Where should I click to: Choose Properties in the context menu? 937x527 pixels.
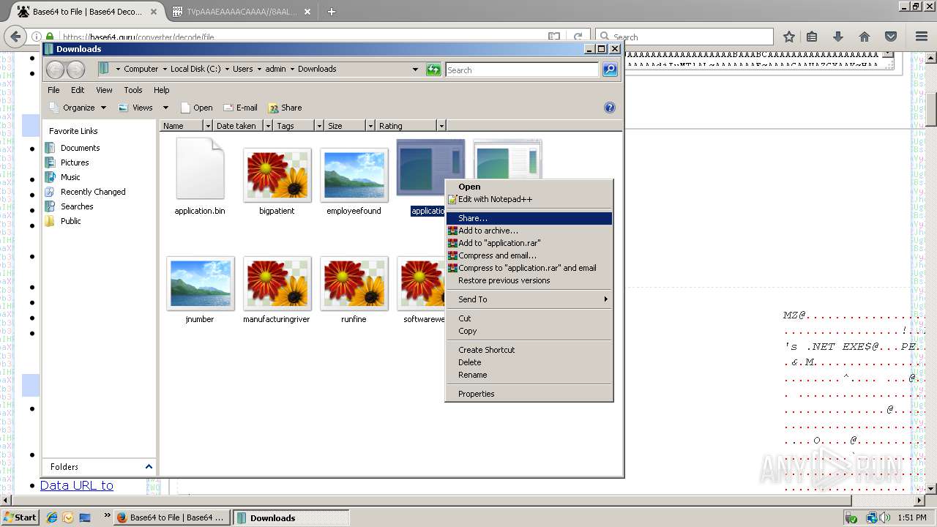(529, 394)
